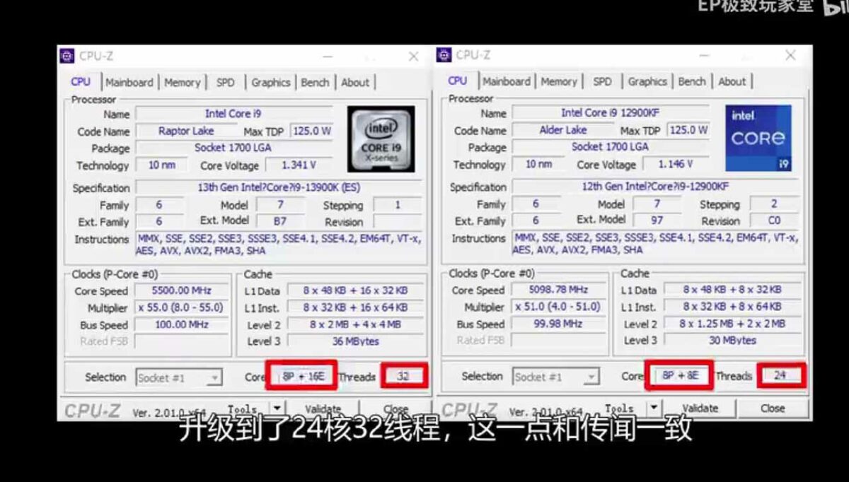Open About tab in Raptor Lake window
The height and width of the screenshot is (482, 849).
(x=355, y=83)
